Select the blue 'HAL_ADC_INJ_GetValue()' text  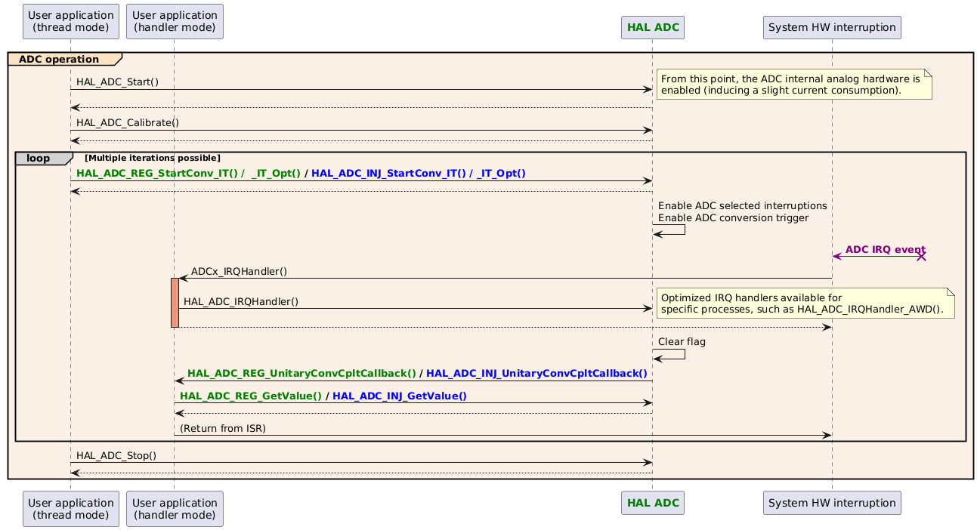[400, 396]
